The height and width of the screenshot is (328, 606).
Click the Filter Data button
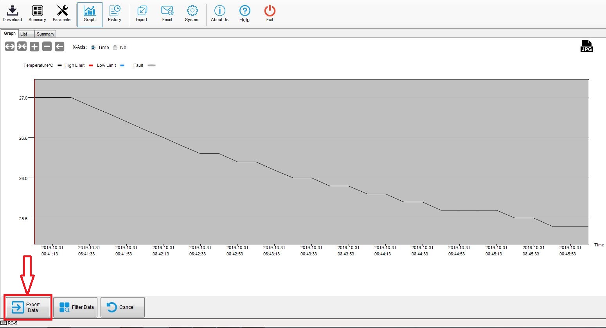(x=76, y=307)
